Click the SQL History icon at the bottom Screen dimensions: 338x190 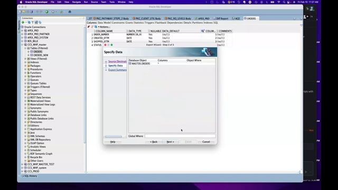(23, 176)
